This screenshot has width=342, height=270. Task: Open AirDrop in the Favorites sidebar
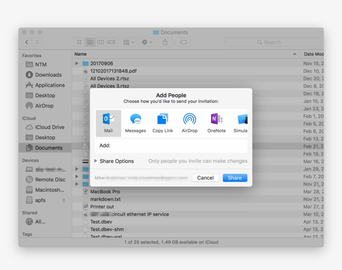tap(45, 106)
